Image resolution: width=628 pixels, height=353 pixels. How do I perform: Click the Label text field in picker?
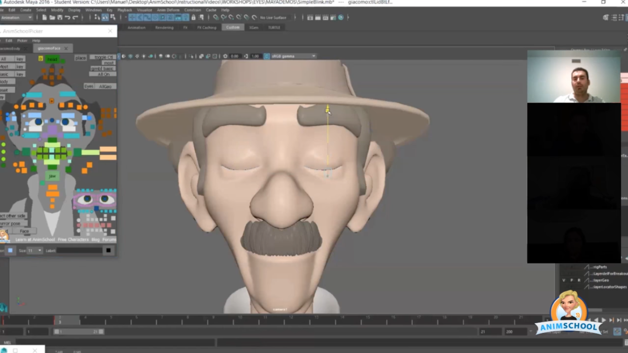(x=79, y=251)
